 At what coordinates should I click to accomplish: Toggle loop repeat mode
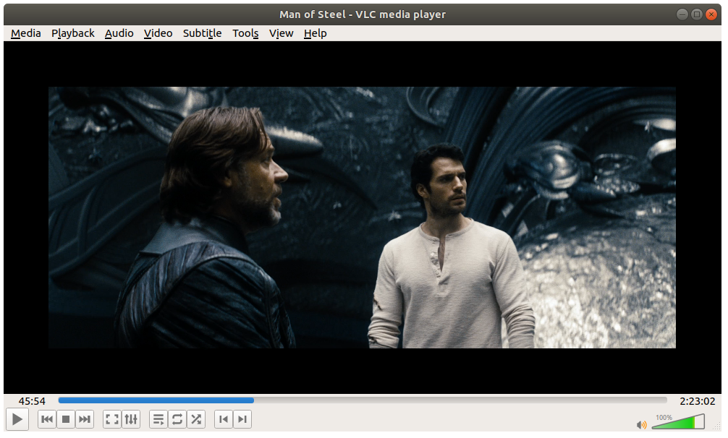(177, 420)
